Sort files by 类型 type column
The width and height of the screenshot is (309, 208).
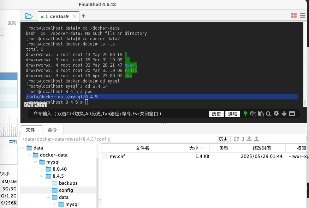(x=224, y=148)
